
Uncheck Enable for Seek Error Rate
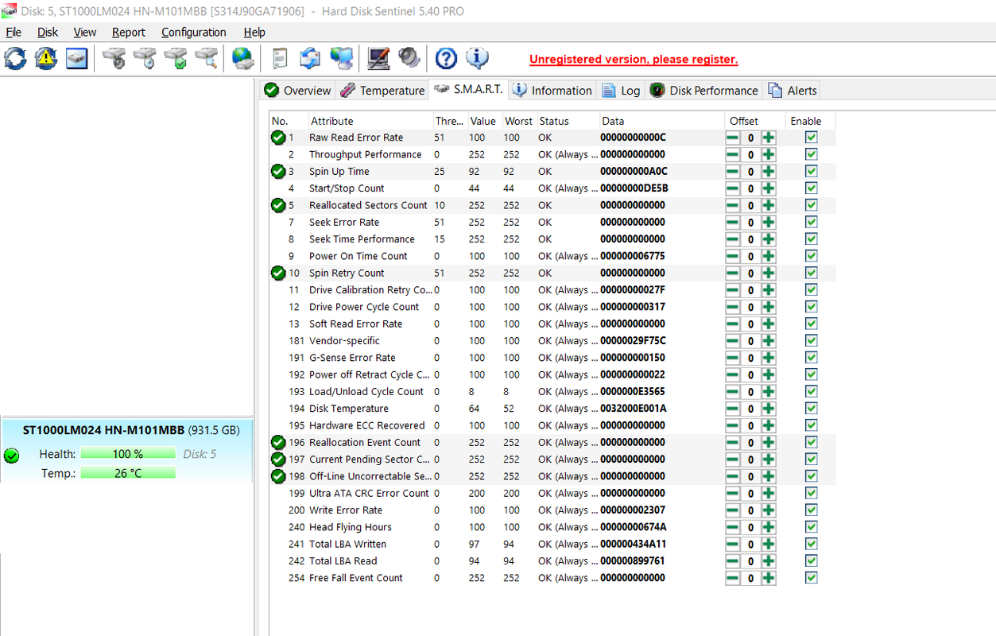811,222
